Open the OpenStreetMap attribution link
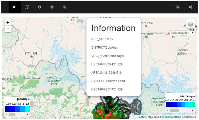Image resolution: width=199 pixels, height=120 pixels. [172, 117]
